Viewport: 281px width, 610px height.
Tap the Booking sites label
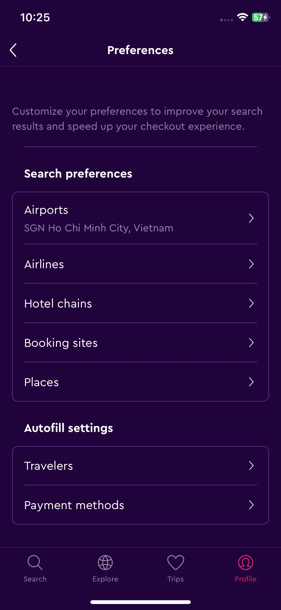tap(61, 343)
